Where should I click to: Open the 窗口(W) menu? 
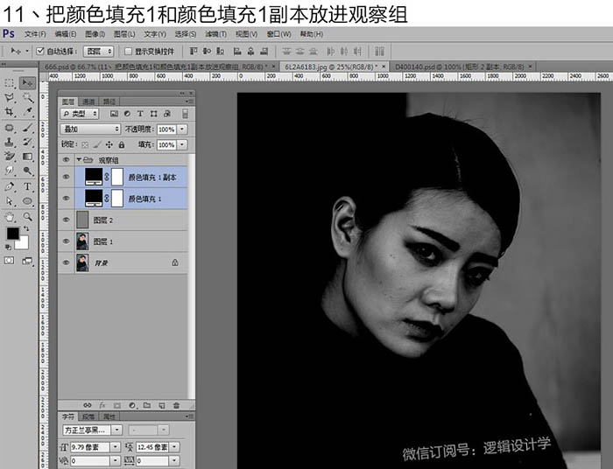coord(278,34)
